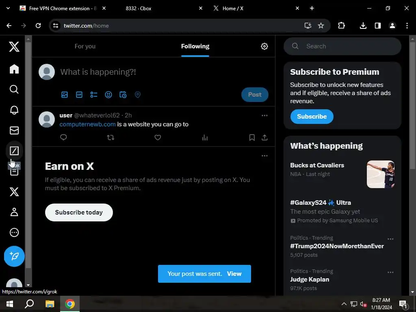
Task: Select the Following tab
Action: pos(195,46)
